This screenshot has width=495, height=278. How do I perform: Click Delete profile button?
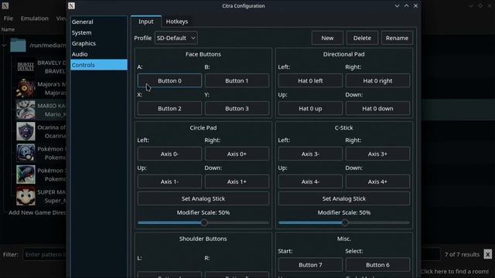362,38
